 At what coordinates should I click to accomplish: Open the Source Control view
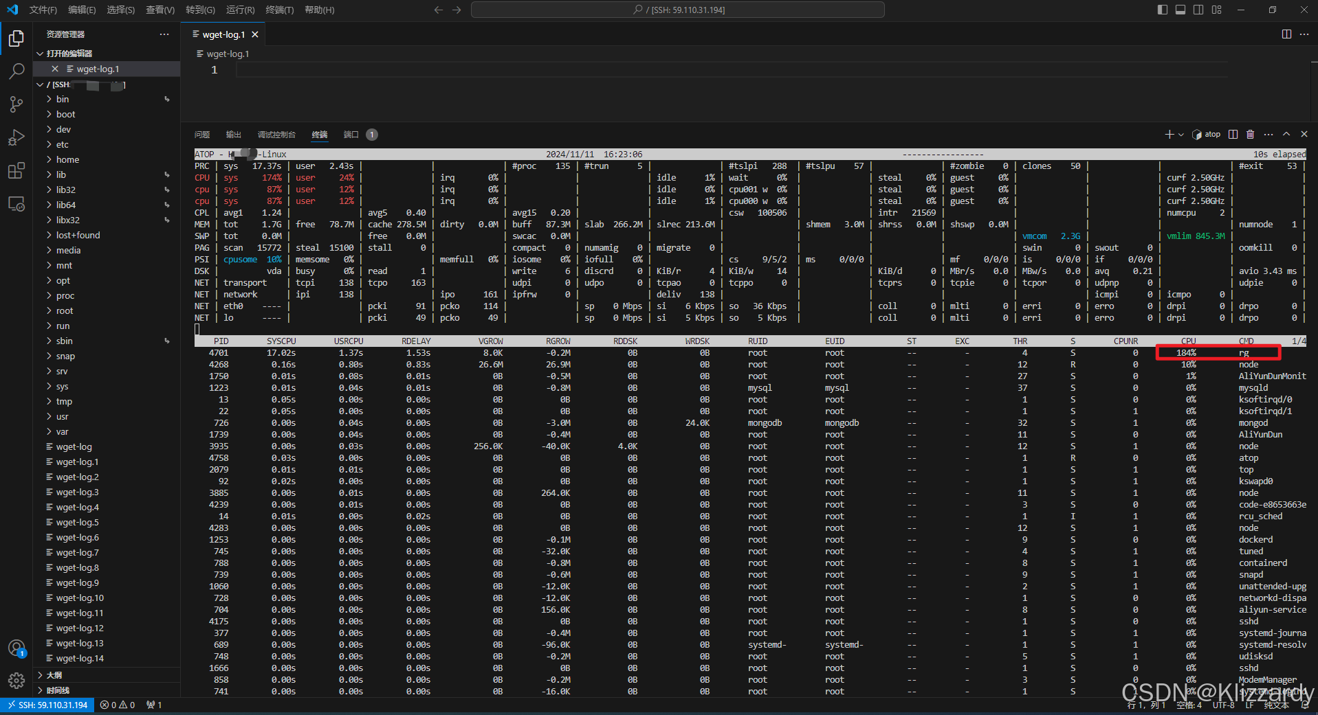tap(17, 104)
